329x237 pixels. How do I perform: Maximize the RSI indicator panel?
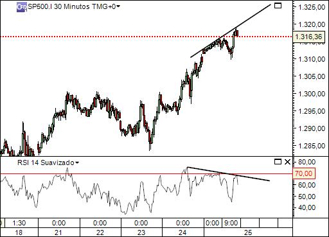pos(278,162)
